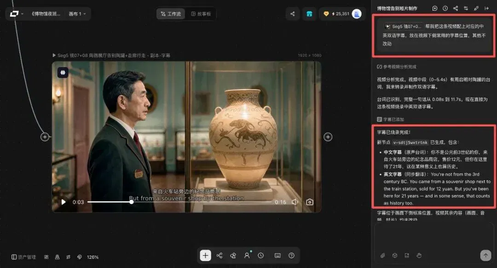Image resolution: width=497 pixels, height=268 pixels.
Task: Open chat history clock icon in panel header
Action: 445,8
